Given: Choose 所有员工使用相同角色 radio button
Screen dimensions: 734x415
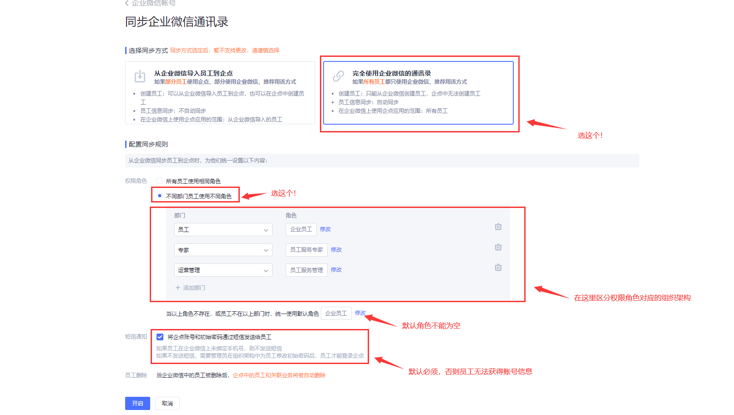Looking at the screenshot, I should click(x=160, y=181).
